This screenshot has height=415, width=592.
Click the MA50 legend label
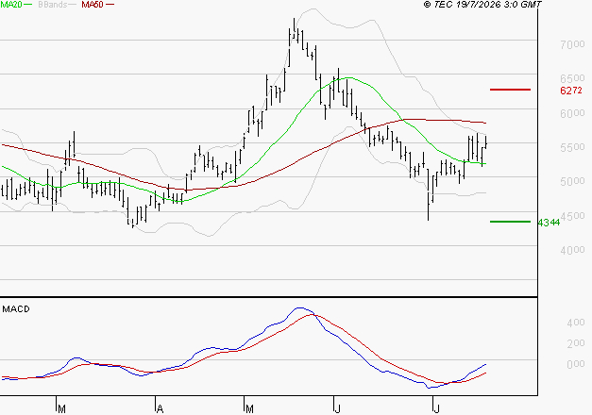pos(93,5)
